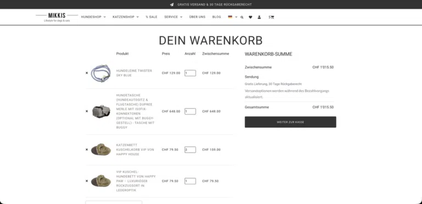Open the search magnifier icon

[242, 17]
